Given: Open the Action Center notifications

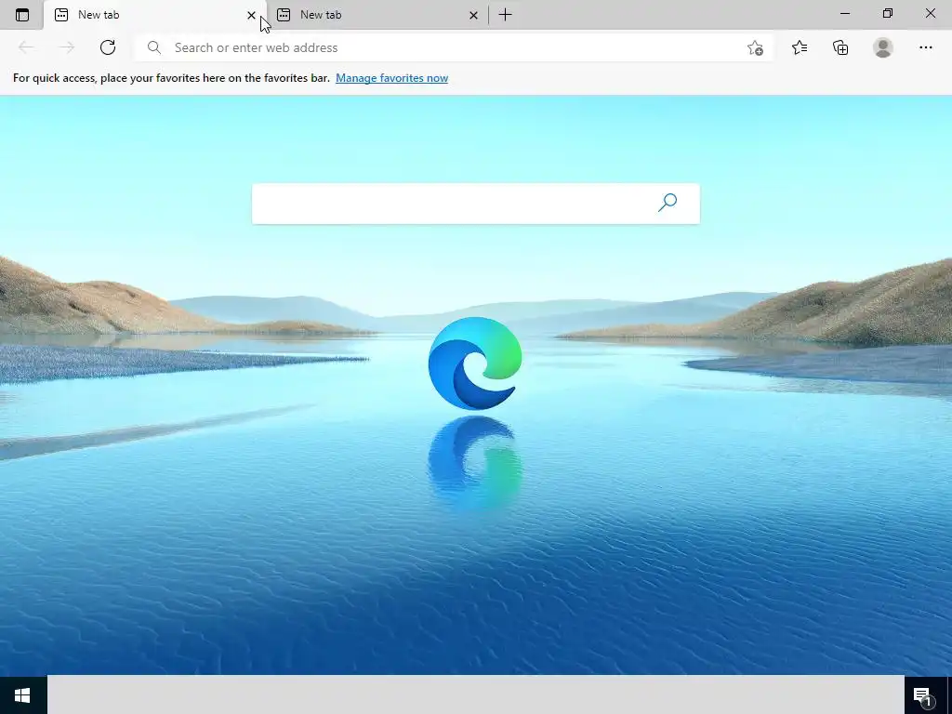Looking at the screenshot, I should tap(923, 696).
